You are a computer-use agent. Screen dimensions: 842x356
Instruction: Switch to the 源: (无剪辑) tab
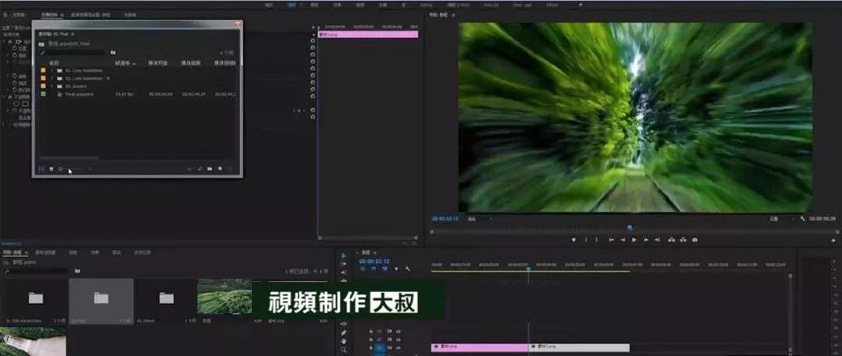pos(15,15)
